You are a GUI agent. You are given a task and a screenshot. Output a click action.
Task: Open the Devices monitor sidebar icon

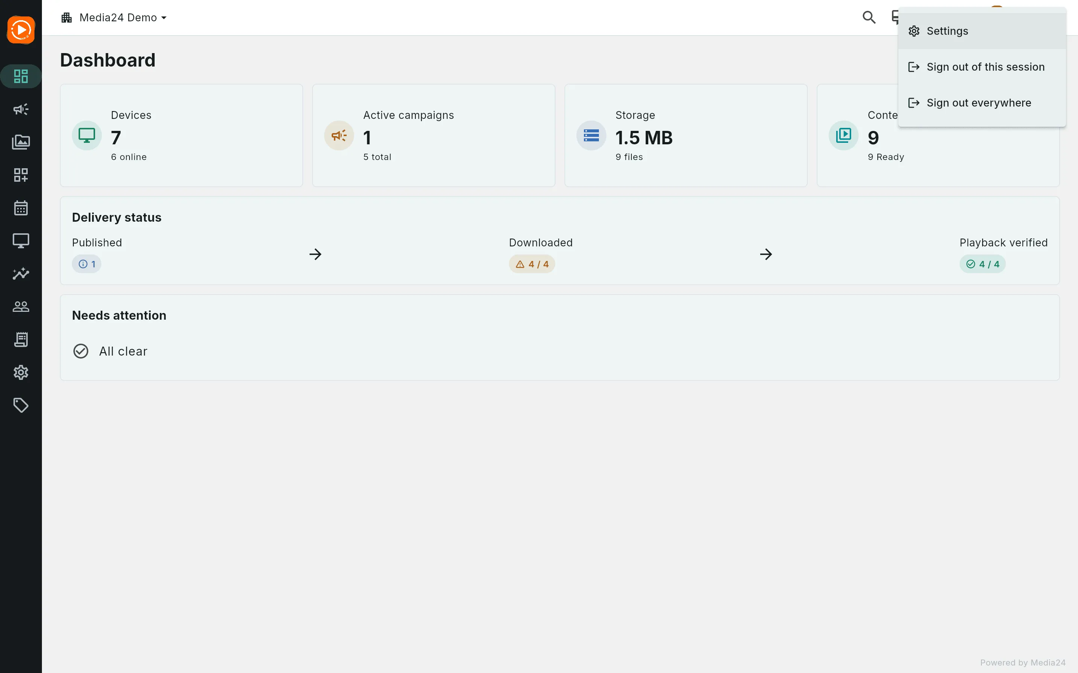pyautogui.click(x=21, y=241)
